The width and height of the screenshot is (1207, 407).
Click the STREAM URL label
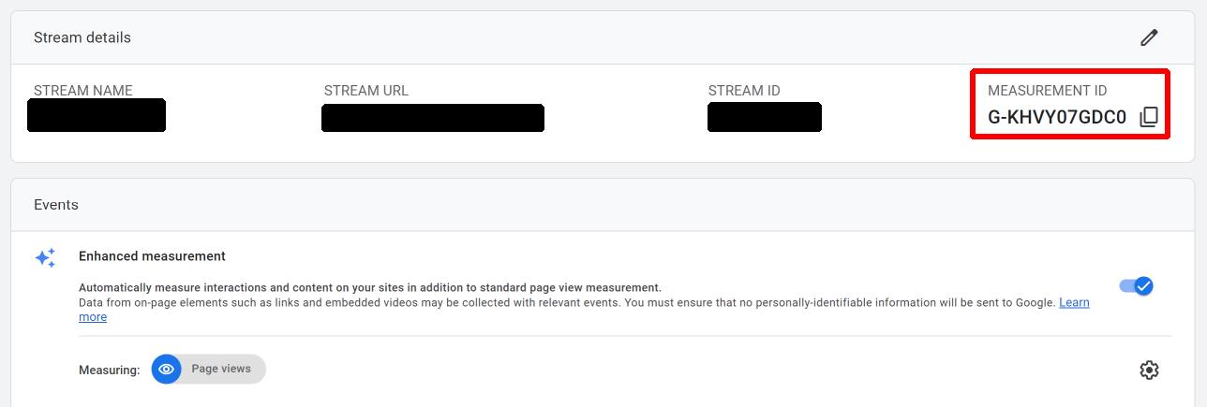[366, 91]
